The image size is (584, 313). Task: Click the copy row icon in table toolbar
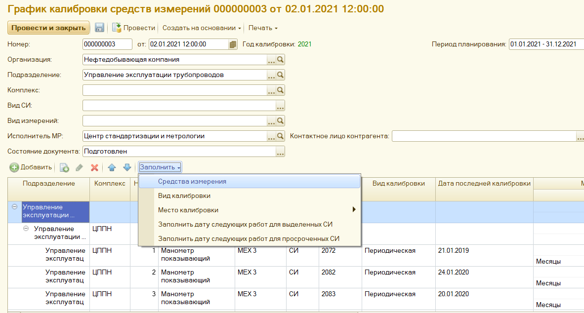pos(64,167)
